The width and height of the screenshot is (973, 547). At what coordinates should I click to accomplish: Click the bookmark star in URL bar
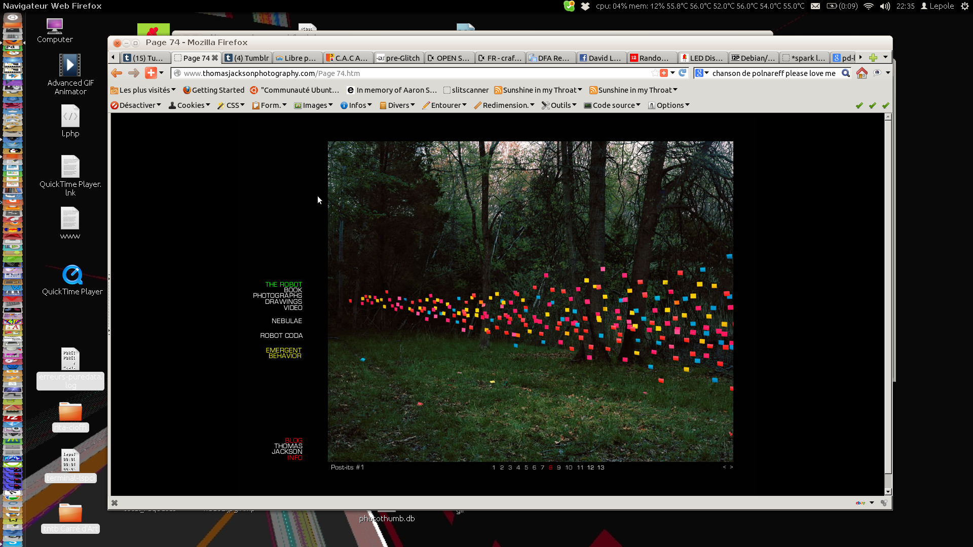pos(655,73)
